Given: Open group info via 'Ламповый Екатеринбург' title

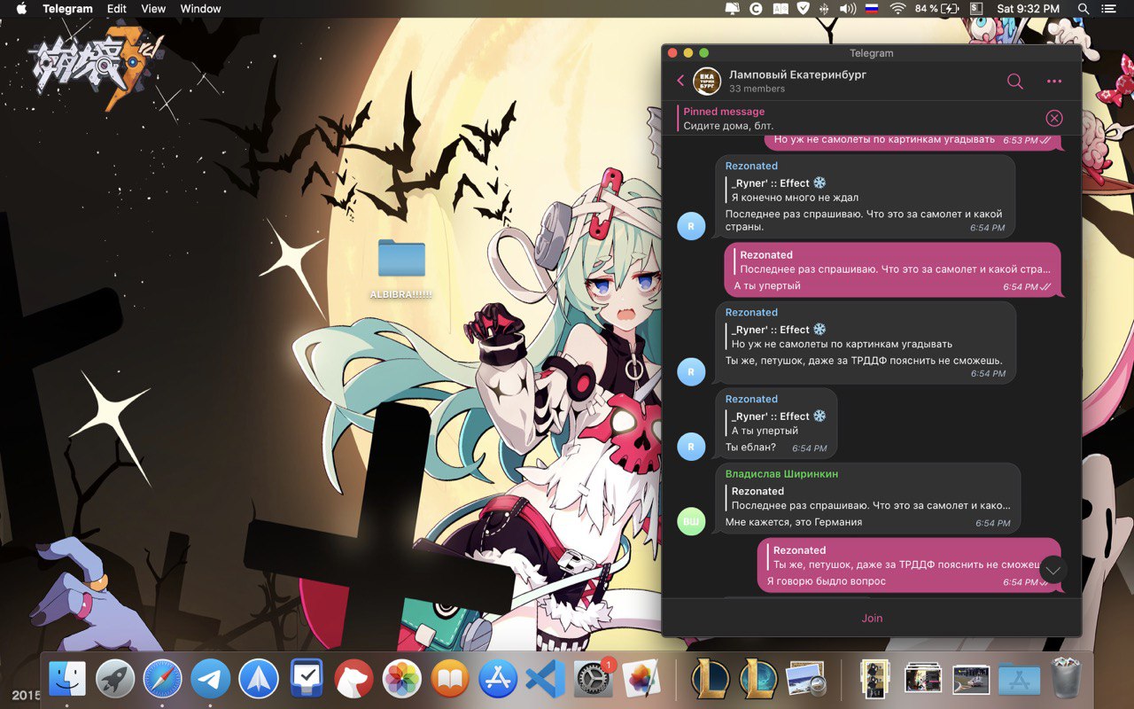Looking at the screenshot, I should (797, 74).
